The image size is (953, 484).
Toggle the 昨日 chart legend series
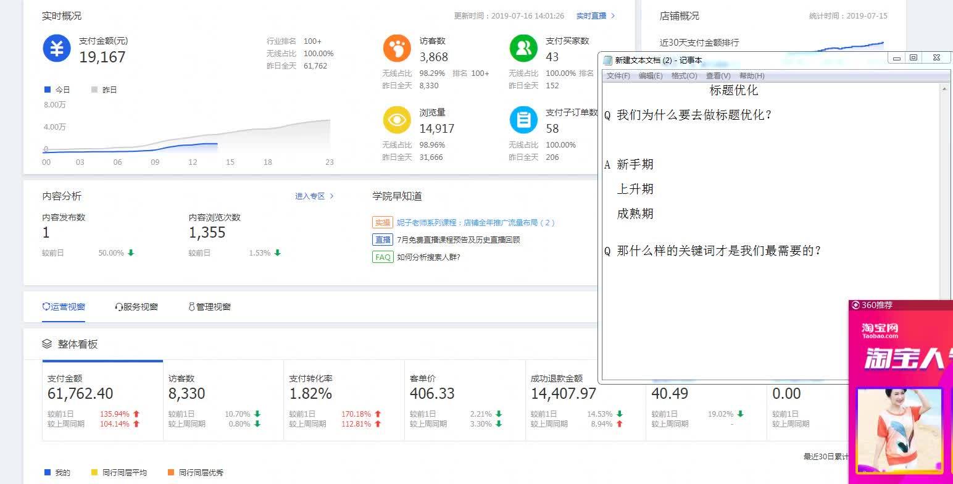point(104,90)
